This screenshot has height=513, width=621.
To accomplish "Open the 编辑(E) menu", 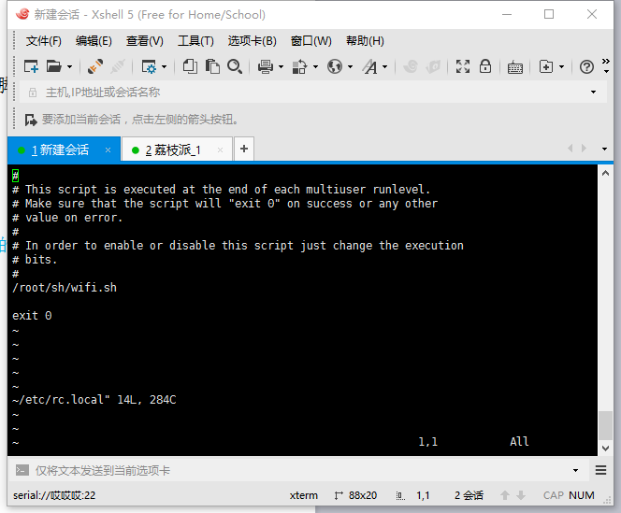I will tap(94, 41).
